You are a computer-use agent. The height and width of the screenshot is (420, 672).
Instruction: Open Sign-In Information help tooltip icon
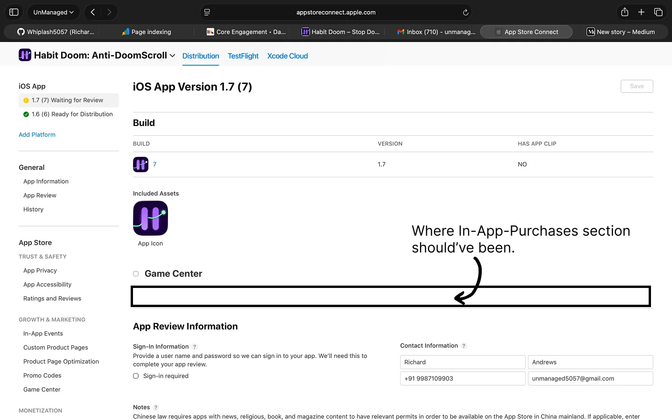[195, 346]
